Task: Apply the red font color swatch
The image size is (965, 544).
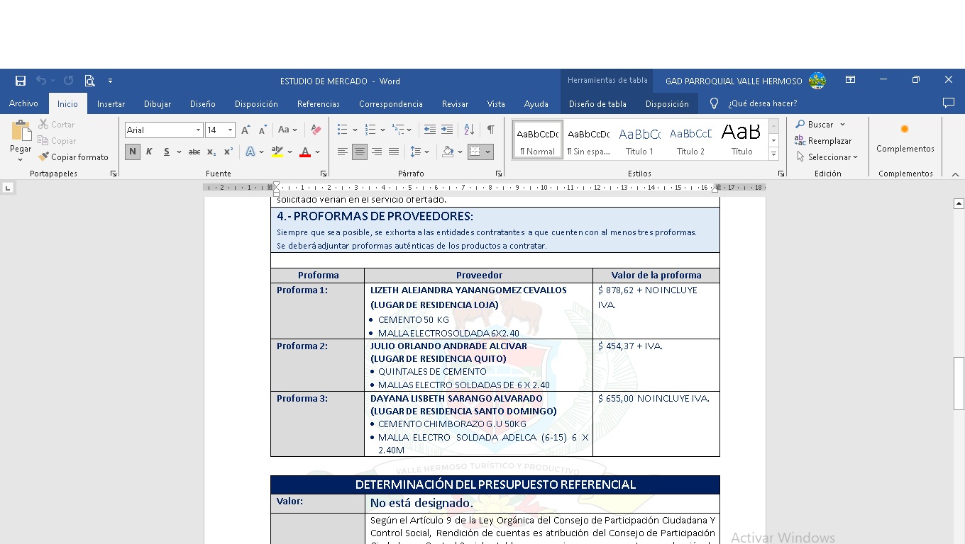Action: click(305, 152)
